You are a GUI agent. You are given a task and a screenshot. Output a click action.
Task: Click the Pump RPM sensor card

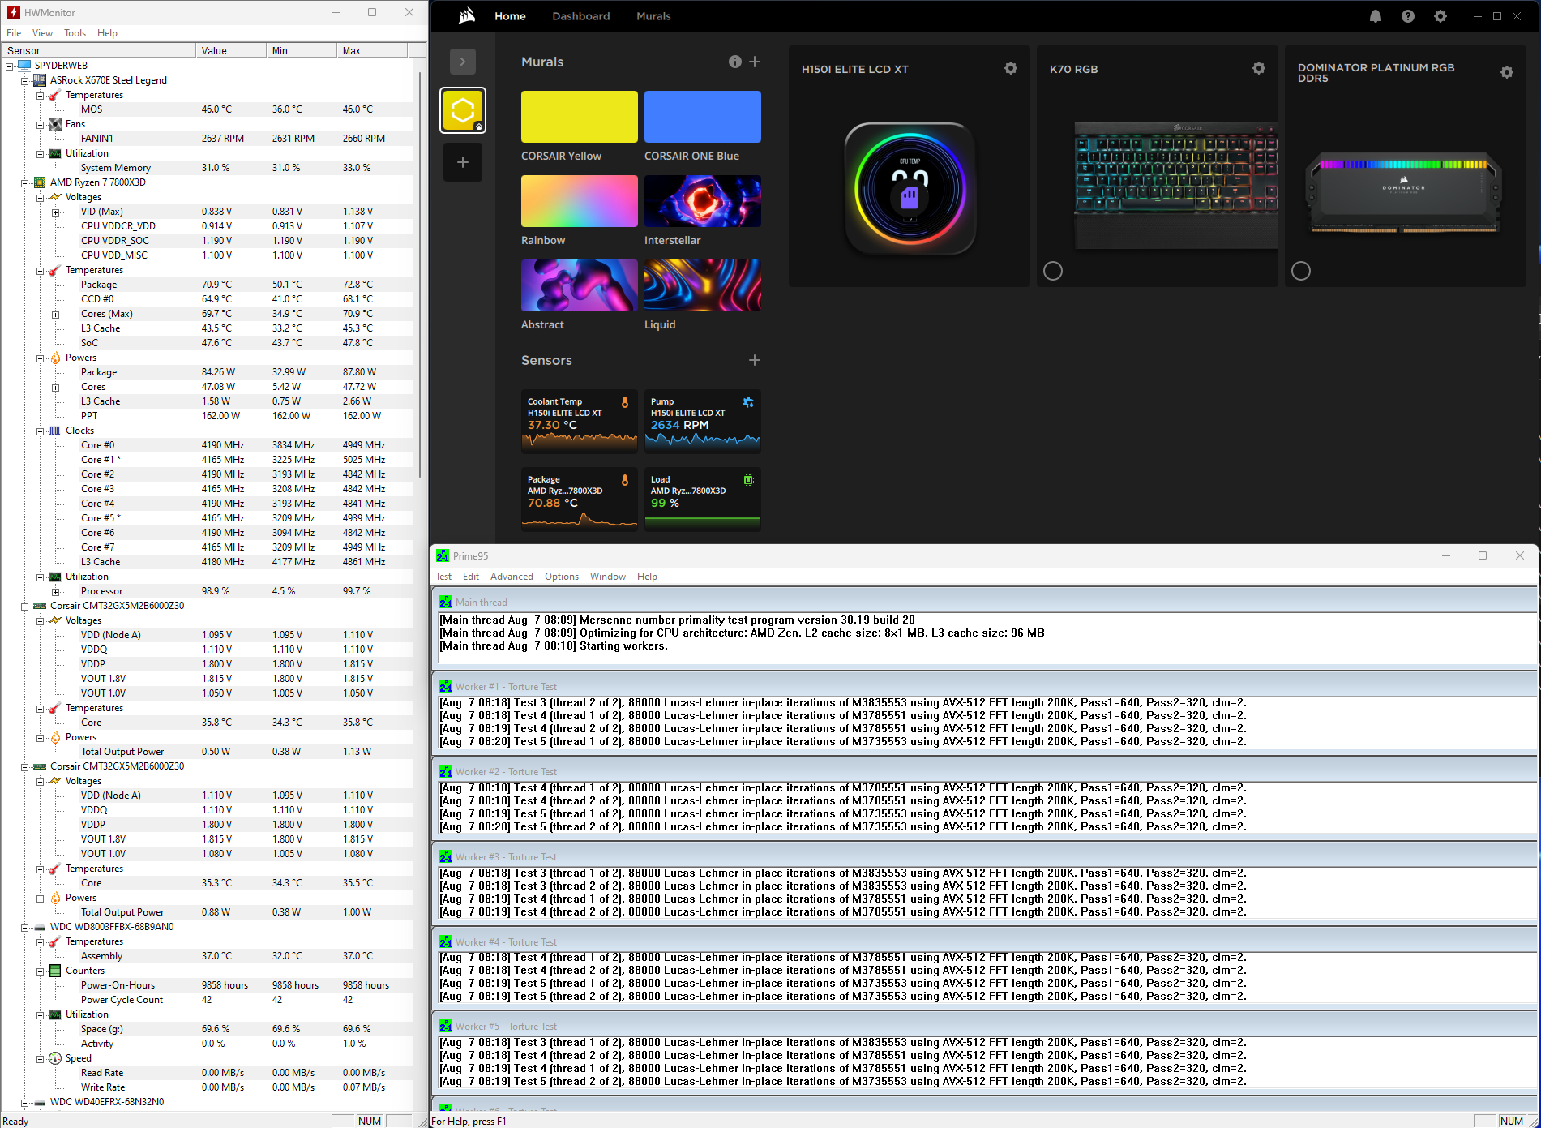(703, 421)
